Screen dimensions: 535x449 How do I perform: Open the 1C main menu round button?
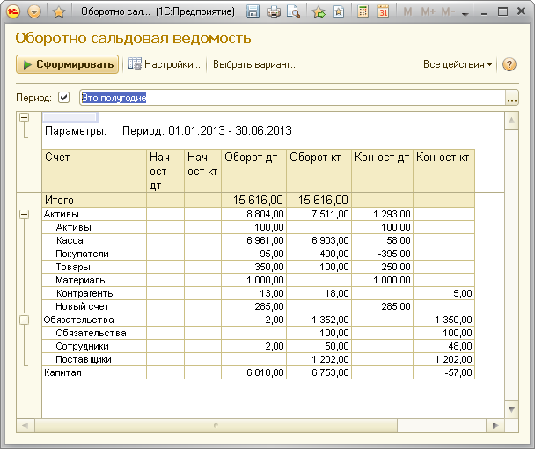tap(34, 12)
